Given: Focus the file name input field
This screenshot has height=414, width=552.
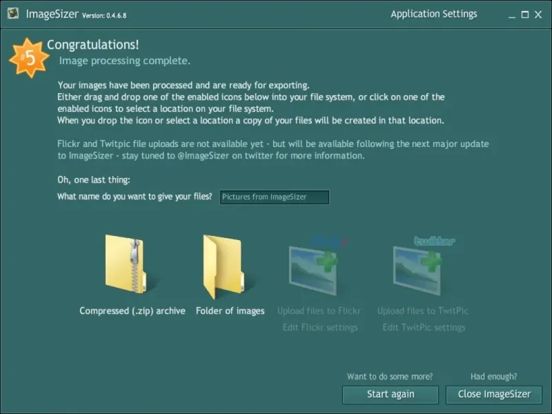Looking at the screenshot, I should tap(274, 197).
